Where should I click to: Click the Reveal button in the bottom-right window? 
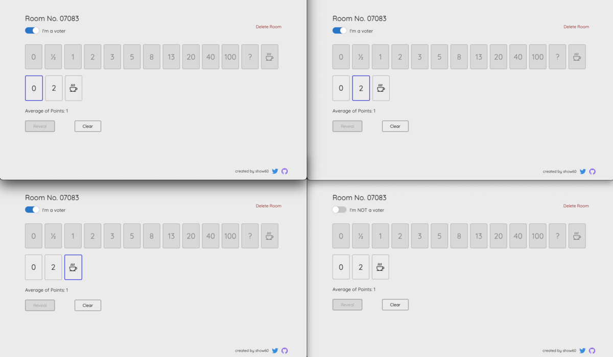(x=347, y=305)
